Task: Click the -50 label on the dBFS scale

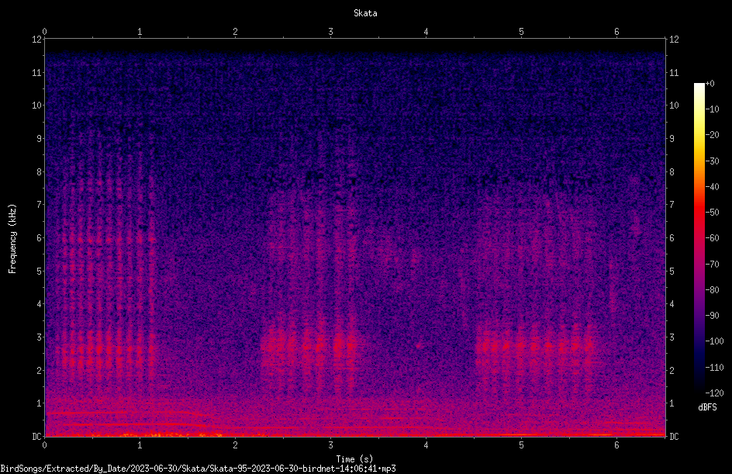Action: (713, 212)
